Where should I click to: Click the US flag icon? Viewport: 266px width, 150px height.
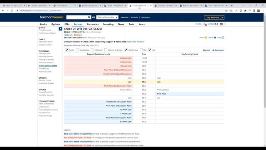[222, 24]
